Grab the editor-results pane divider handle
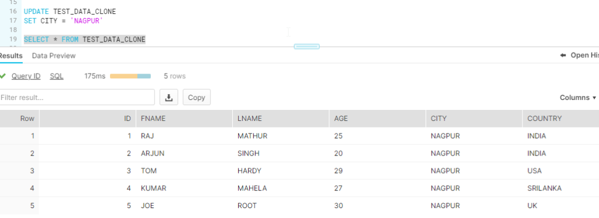The height and width of the screenshot is (218, 599). [307, 47]
